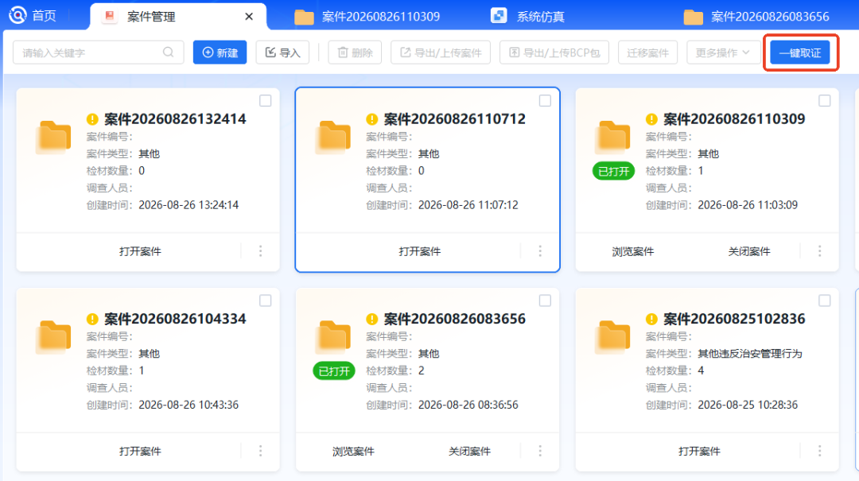Click 浏览案件 on case 20260826110309
The width and height of the screenshot is (859, 481).
click(633, 251)
